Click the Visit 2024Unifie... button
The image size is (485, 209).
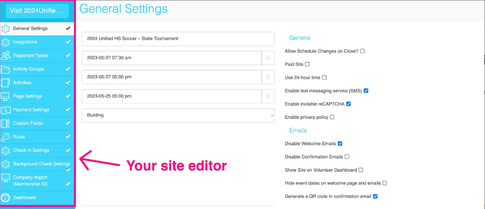tap(37, 11)
